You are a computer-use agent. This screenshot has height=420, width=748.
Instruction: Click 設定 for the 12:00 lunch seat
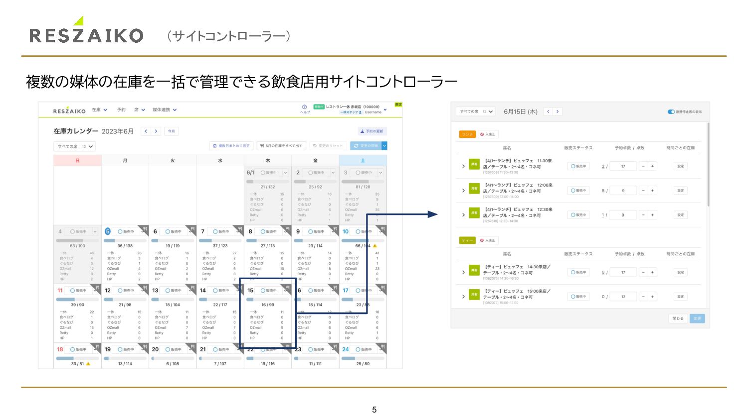(x=680, y=191)
